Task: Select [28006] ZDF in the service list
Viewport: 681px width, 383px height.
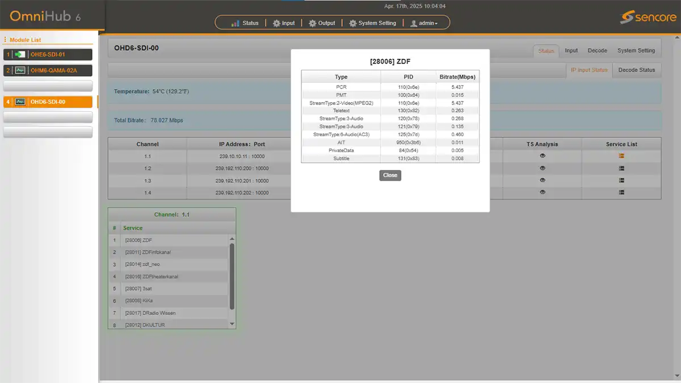Action: coord(169,240)
